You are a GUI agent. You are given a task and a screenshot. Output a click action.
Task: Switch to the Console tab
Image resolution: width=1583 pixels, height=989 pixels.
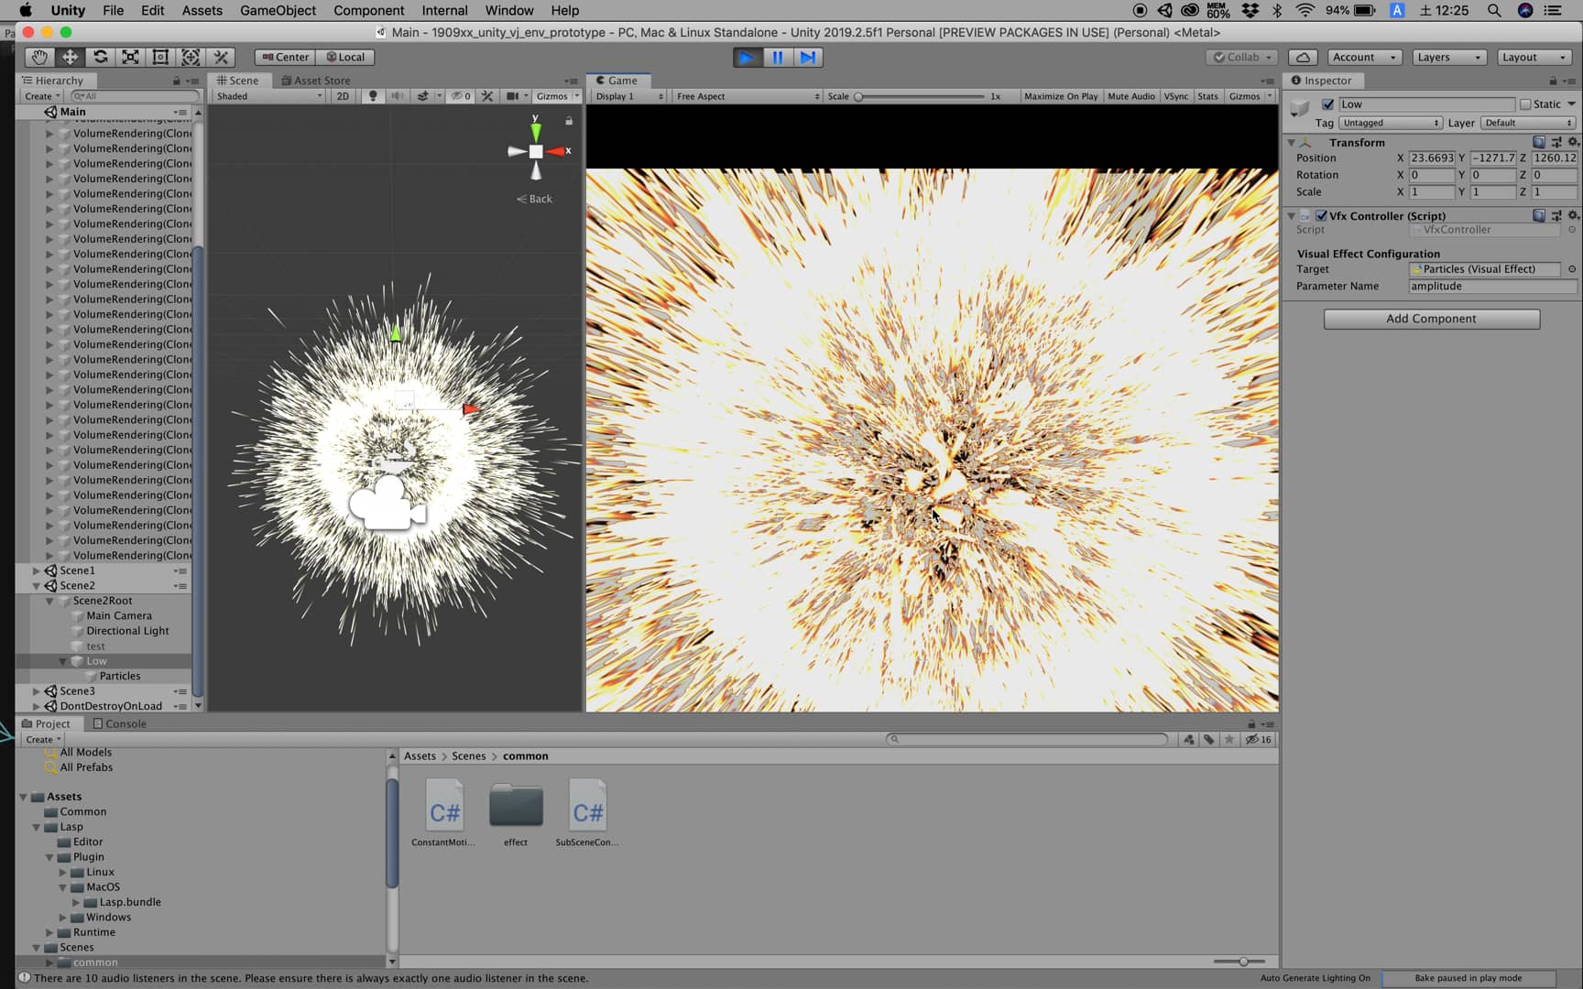tap(120, 723)
